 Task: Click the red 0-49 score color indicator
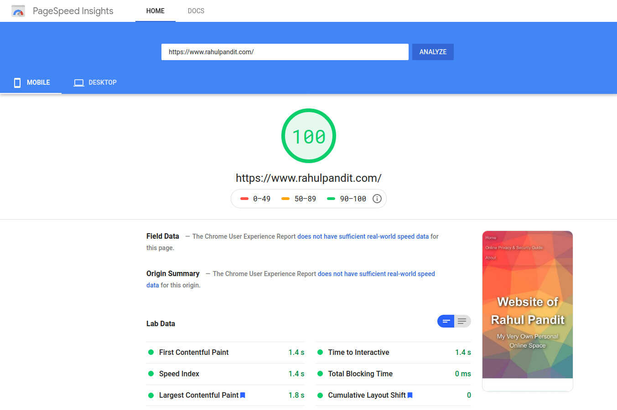[x=244, y=199]
